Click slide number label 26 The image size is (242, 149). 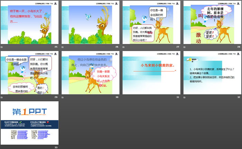[x=117, y=47]
